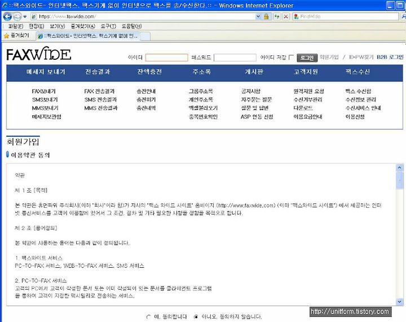This screenshot has height=322, width=406.
Task: Click the 로그인 button
Action: pyautogui.click(x=307, y=58)
